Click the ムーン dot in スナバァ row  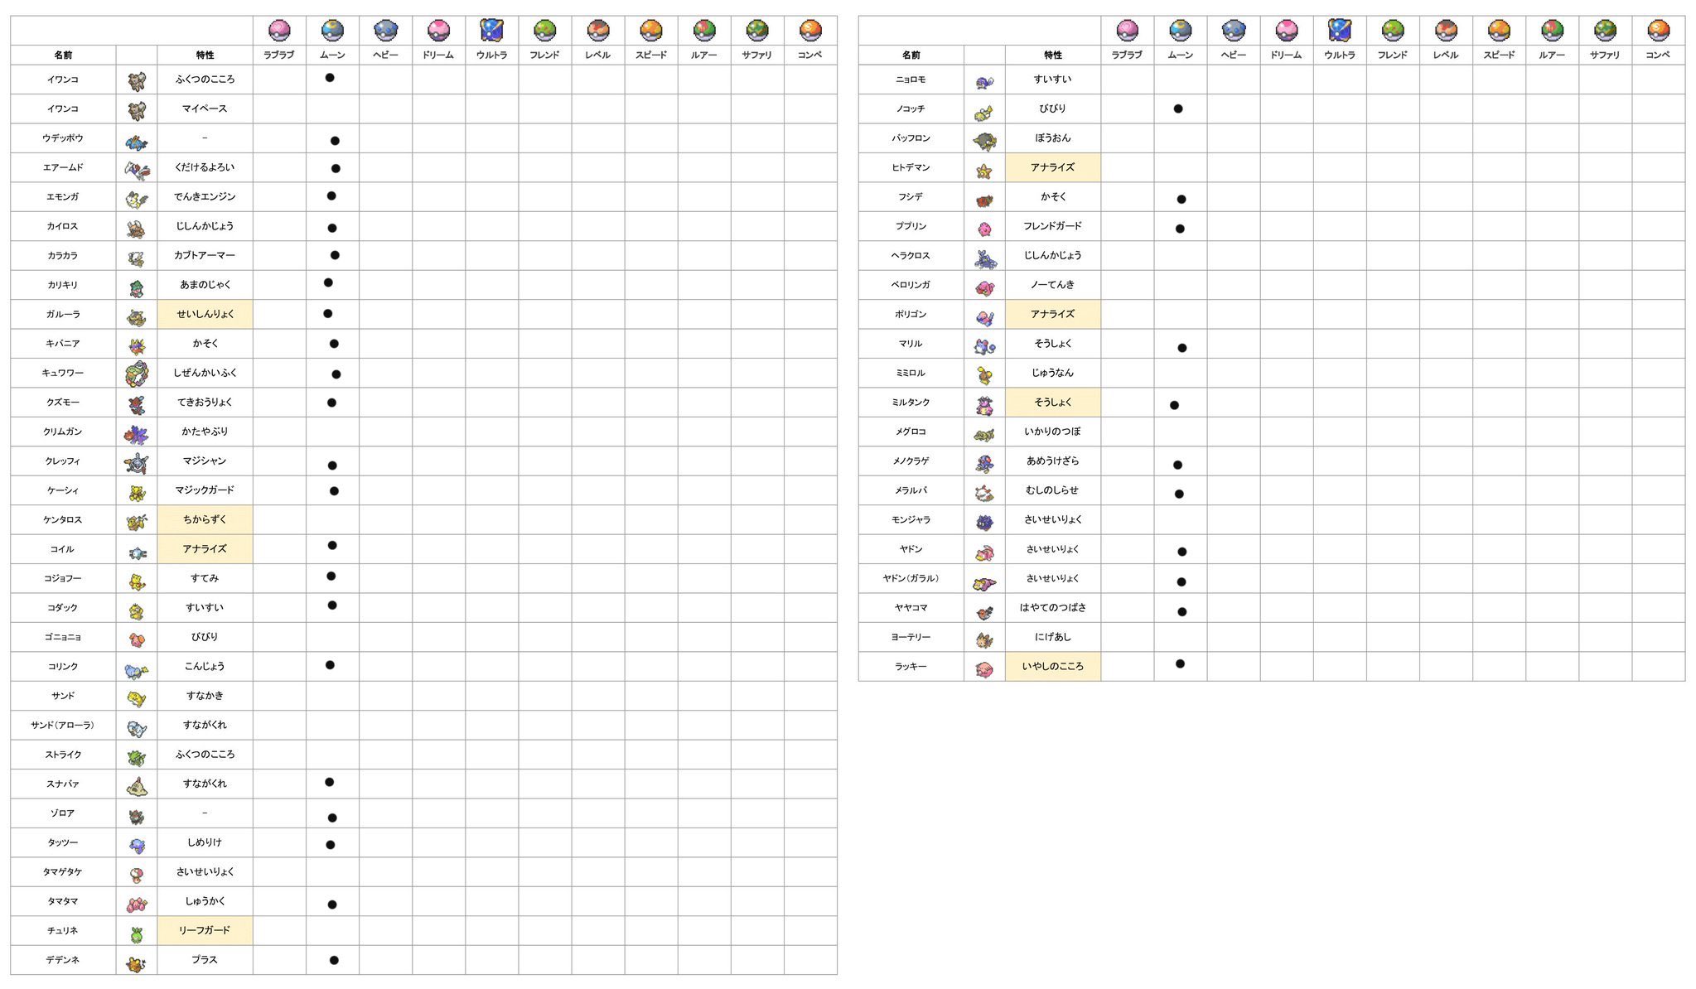pyautogui.click(x=329, y=782)
